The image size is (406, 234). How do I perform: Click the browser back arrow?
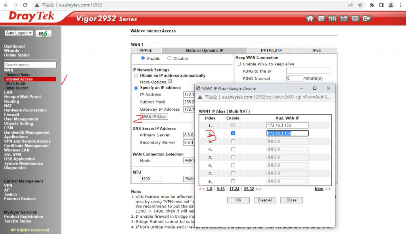6,5
